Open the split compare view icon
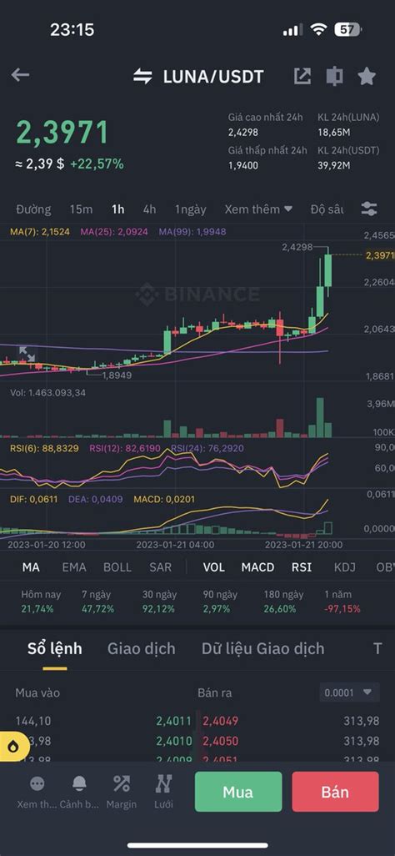The height and width of the screenshot is (856, 395). [334, 76]
